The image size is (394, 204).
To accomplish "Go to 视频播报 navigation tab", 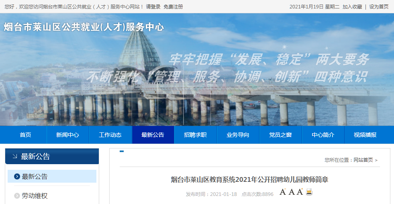I will click(365, 135).
